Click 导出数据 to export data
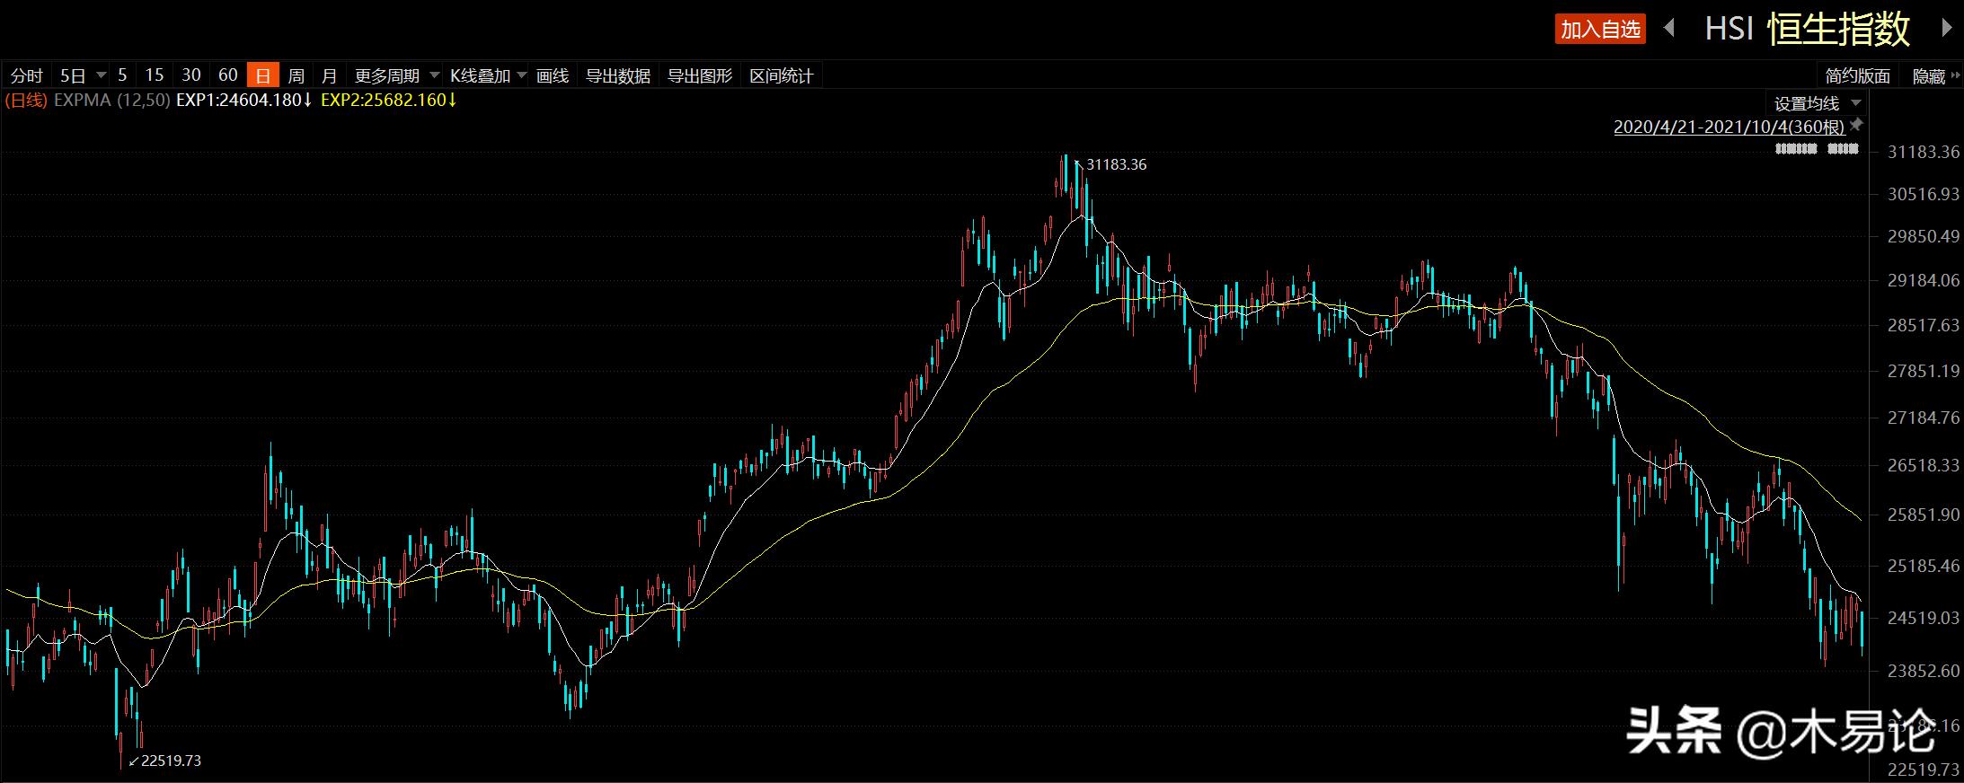The width and height of the screenshot is (1964, 783). click(x=618, y=75)
